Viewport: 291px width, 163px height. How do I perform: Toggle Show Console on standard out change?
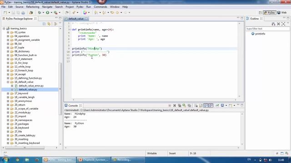pyautogui.click(x=206, y=105)
